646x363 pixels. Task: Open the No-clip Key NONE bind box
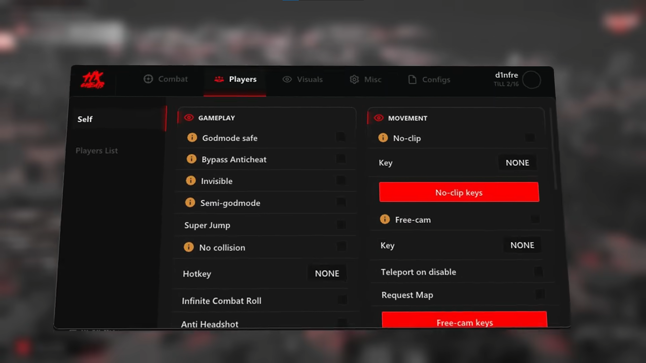(517, 163)
